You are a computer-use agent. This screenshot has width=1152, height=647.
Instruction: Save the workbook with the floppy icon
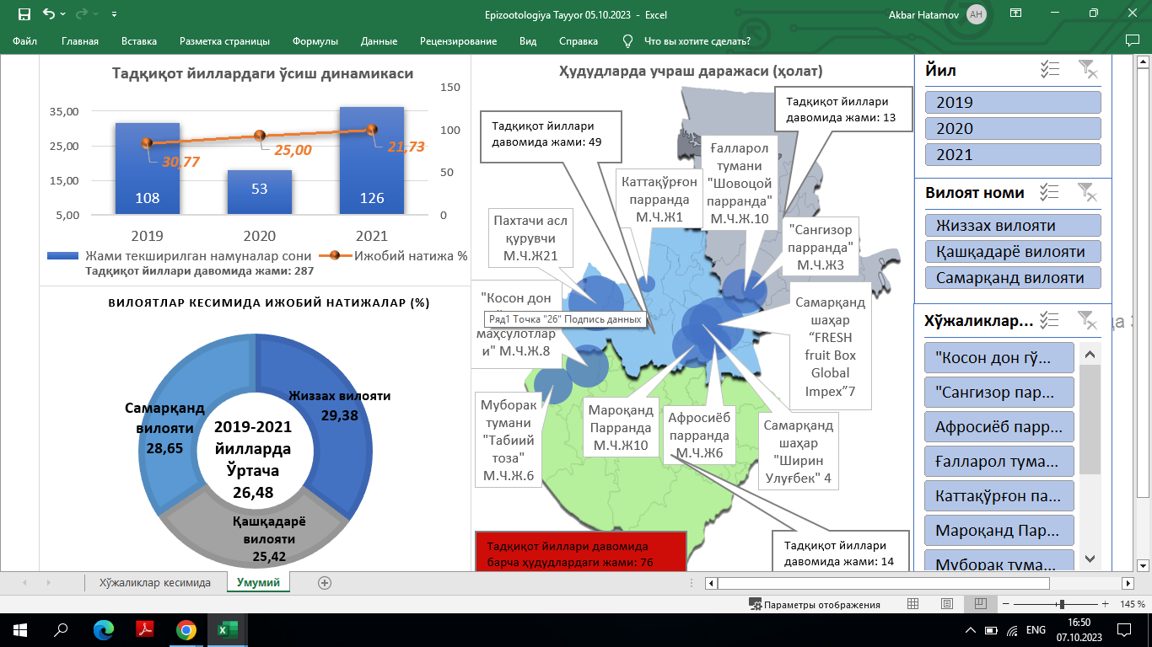(x=24, y=14)
